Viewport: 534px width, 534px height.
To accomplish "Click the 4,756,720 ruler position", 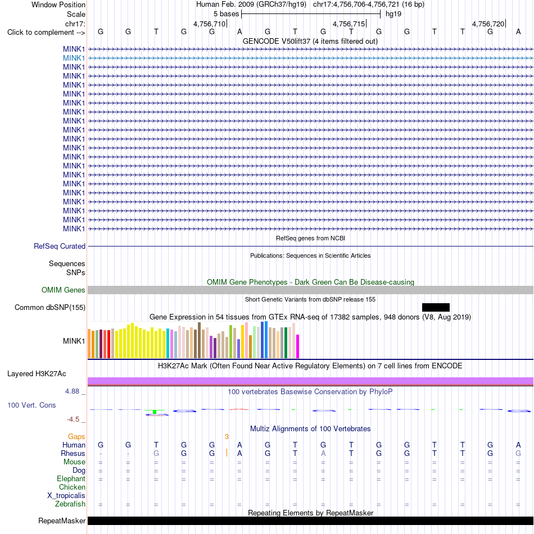I will 488,24.
